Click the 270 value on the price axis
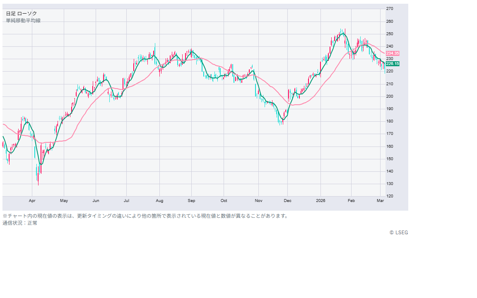 pos(390,9)
